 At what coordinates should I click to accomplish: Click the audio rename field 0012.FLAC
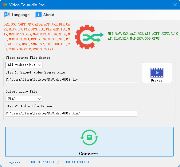[x=71, y=113]
